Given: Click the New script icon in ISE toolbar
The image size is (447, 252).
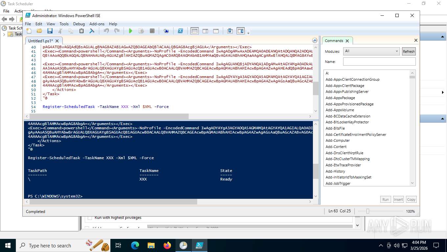Looking at the screenshot, I should pyautogui.click(x=29, y=31).
